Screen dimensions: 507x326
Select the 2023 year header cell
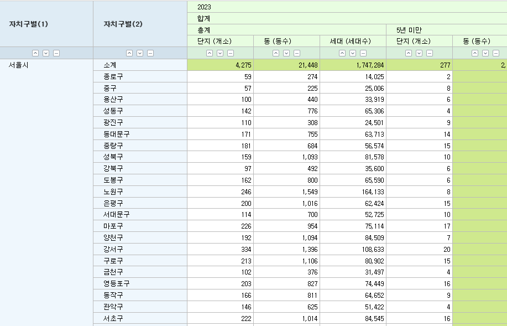(347, 7)
